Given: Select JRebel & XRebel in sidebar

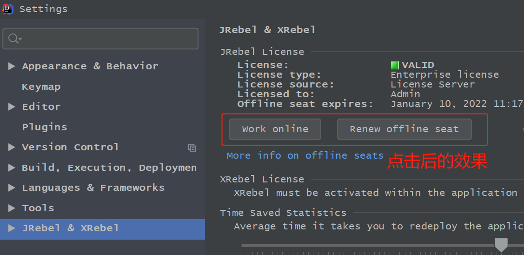Looking at the screenshot, I should coord(102,229).
